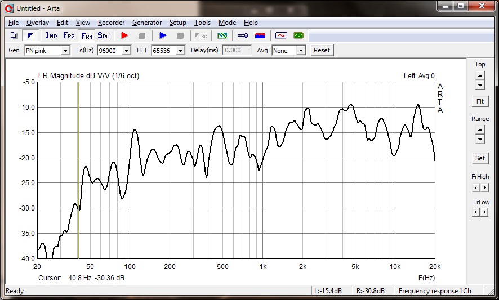Open the Setup menu
Viewport: 499px width, 300px height.
tap(177, 23)
